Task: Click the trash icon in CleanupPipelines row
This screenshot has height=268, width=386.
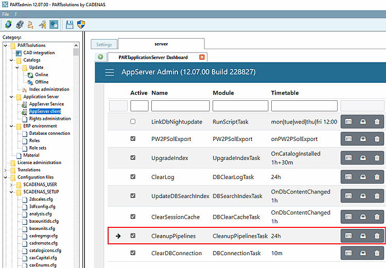Action: point(377,236)
